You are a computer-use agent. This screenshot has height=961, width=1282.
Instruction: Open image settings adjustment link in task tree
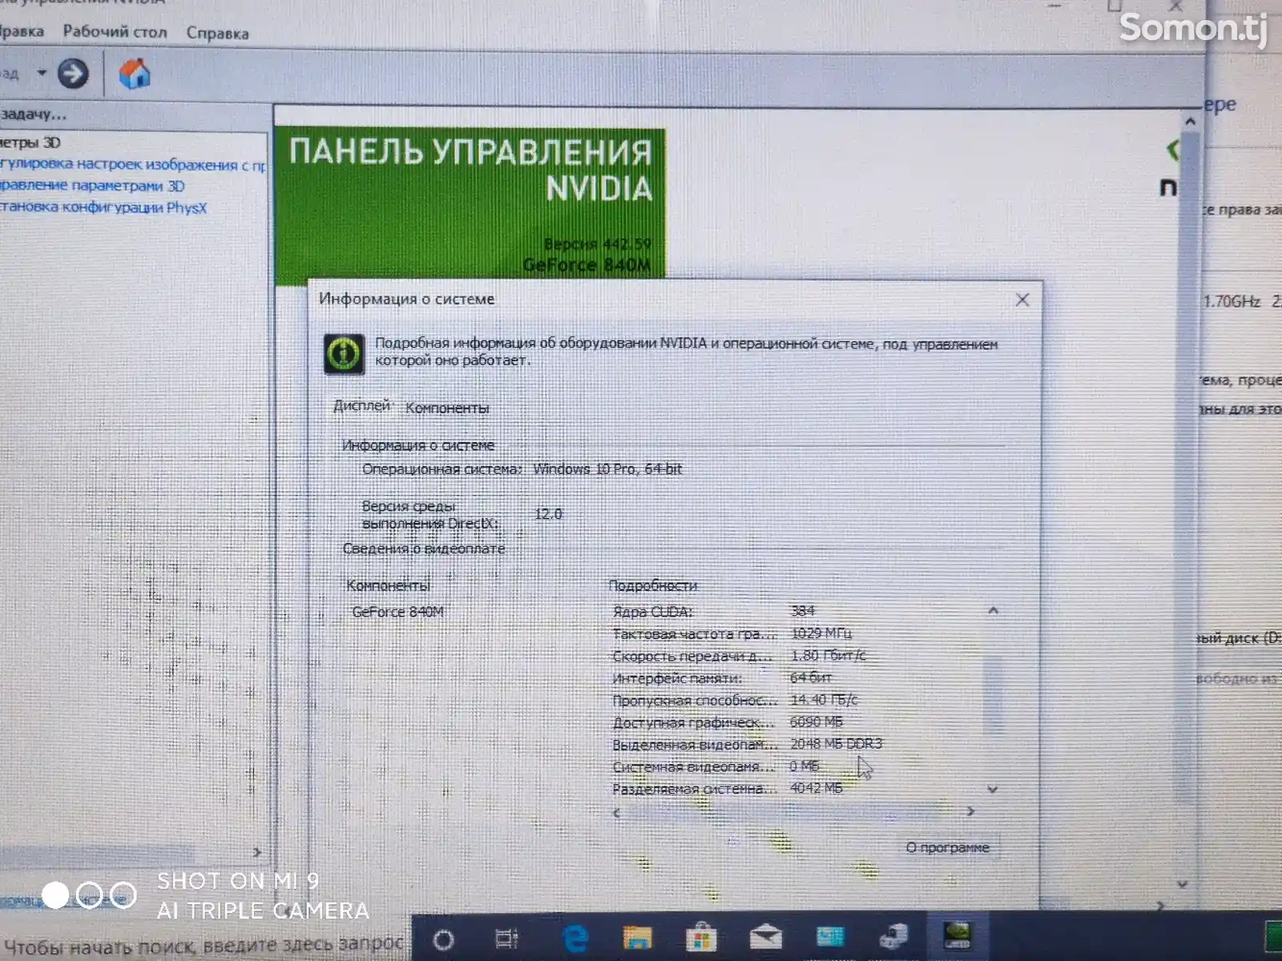coord(132,165)
